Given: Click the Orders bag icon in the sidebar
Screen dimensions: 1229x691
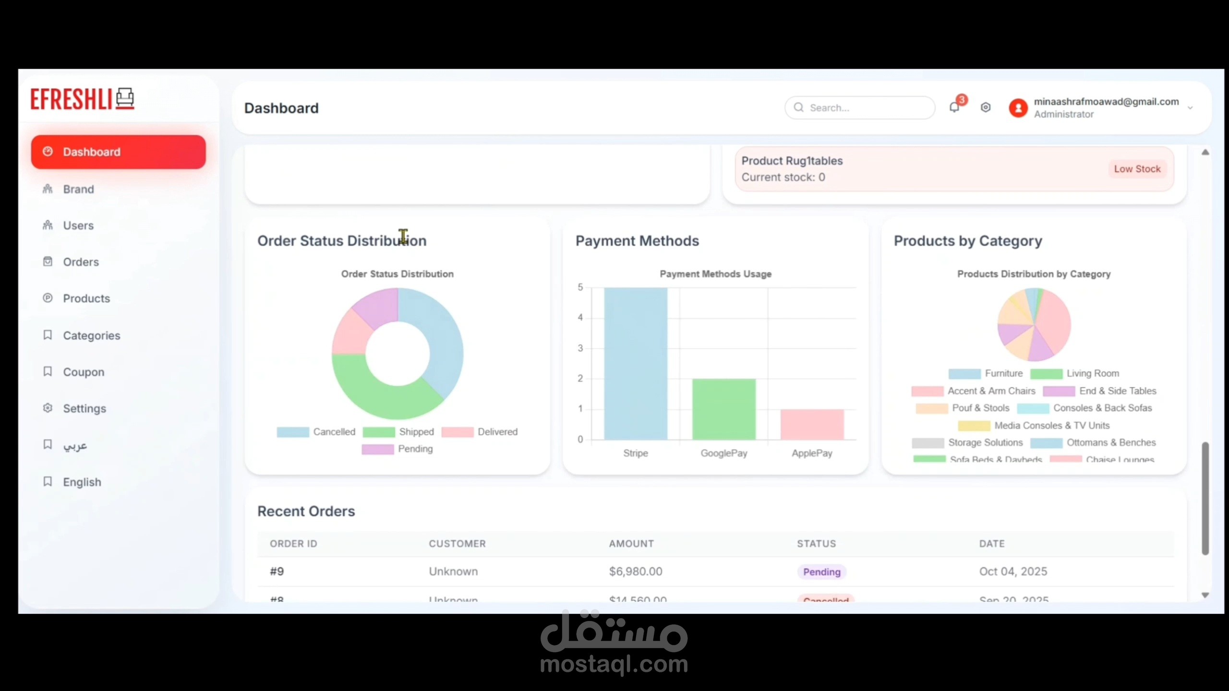Looking at the screenshot, I should (48, 262).
